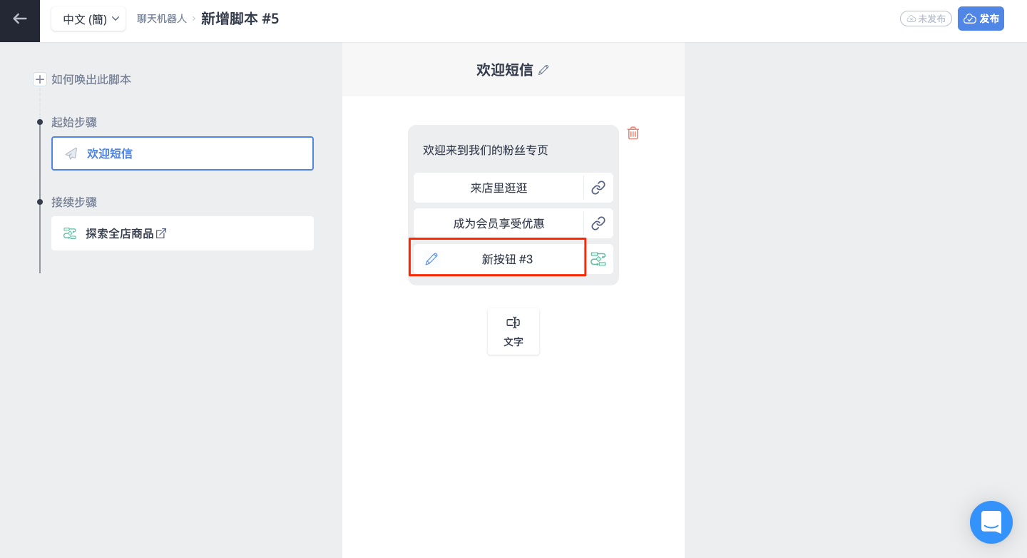Add a 文字 text block
Viewport: 1027px width, 558px height.
click(513, 332)
